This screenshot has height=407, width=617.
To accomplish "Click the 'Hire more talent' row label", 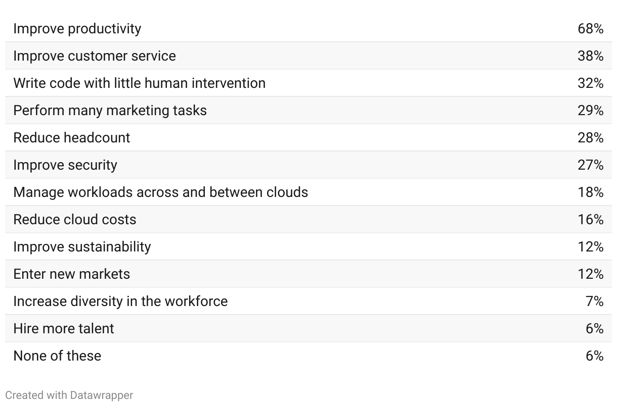I will pyautogui.click(x=64, y=329).
